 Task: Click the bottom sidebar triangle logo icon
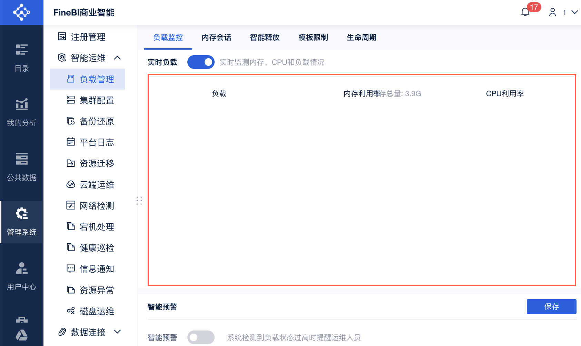[x=22, y=335]
